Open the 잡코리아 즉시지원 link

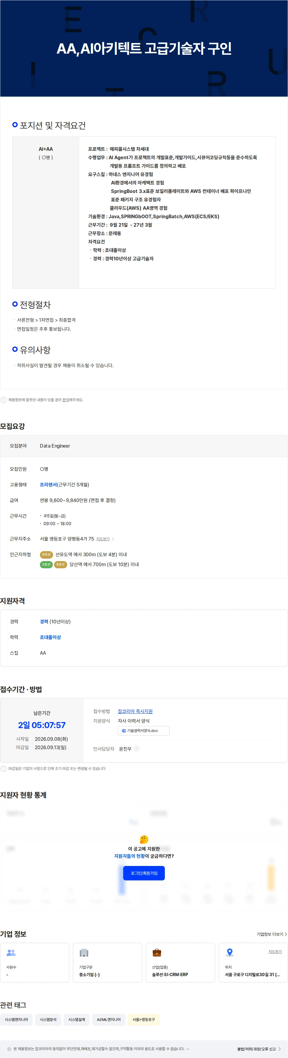pos(135,711)
